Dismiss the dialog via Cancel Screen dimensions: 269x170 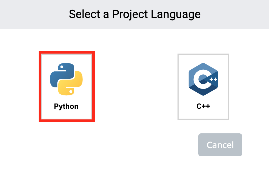click(220, 145)
